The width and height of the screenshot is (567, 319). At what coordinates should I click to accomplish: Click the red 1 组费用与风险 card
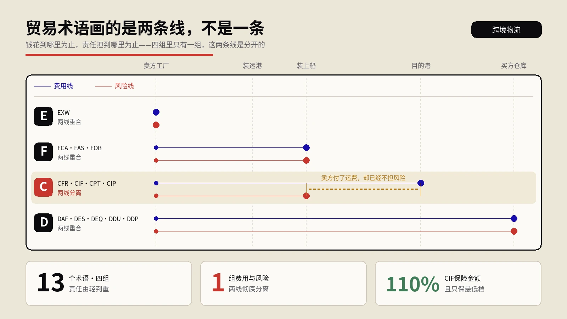[x=283, y=284]
